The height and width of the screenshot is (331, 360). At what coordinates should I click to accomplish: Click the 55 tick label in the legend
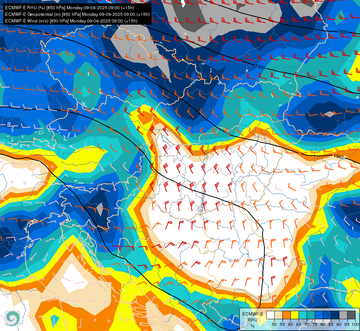click(x=282, y=324)
